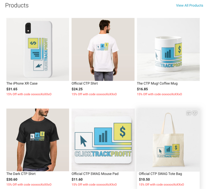Click 'Official CTP SWAG Mouse Pad' title
The width and height of the screenshot is (206, 189).
coord(95,174)
